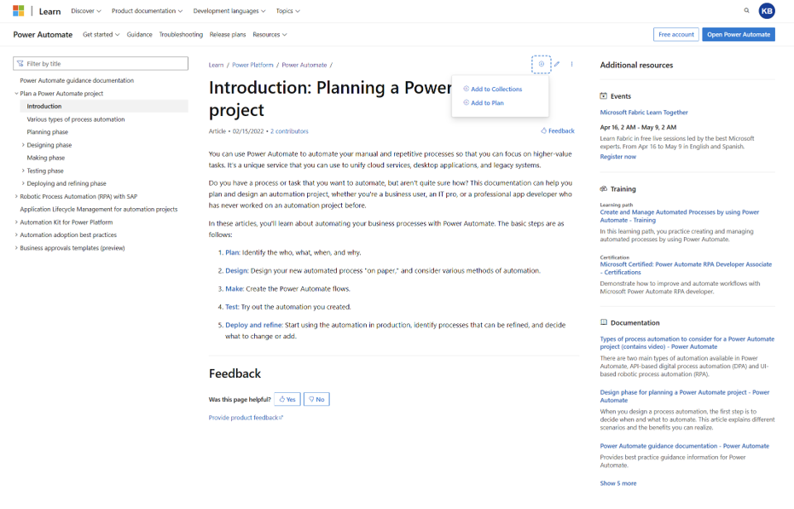Select No for 'Was this page helpful?'
This screenshot has height=509, width=794.
tap(316, 398)
